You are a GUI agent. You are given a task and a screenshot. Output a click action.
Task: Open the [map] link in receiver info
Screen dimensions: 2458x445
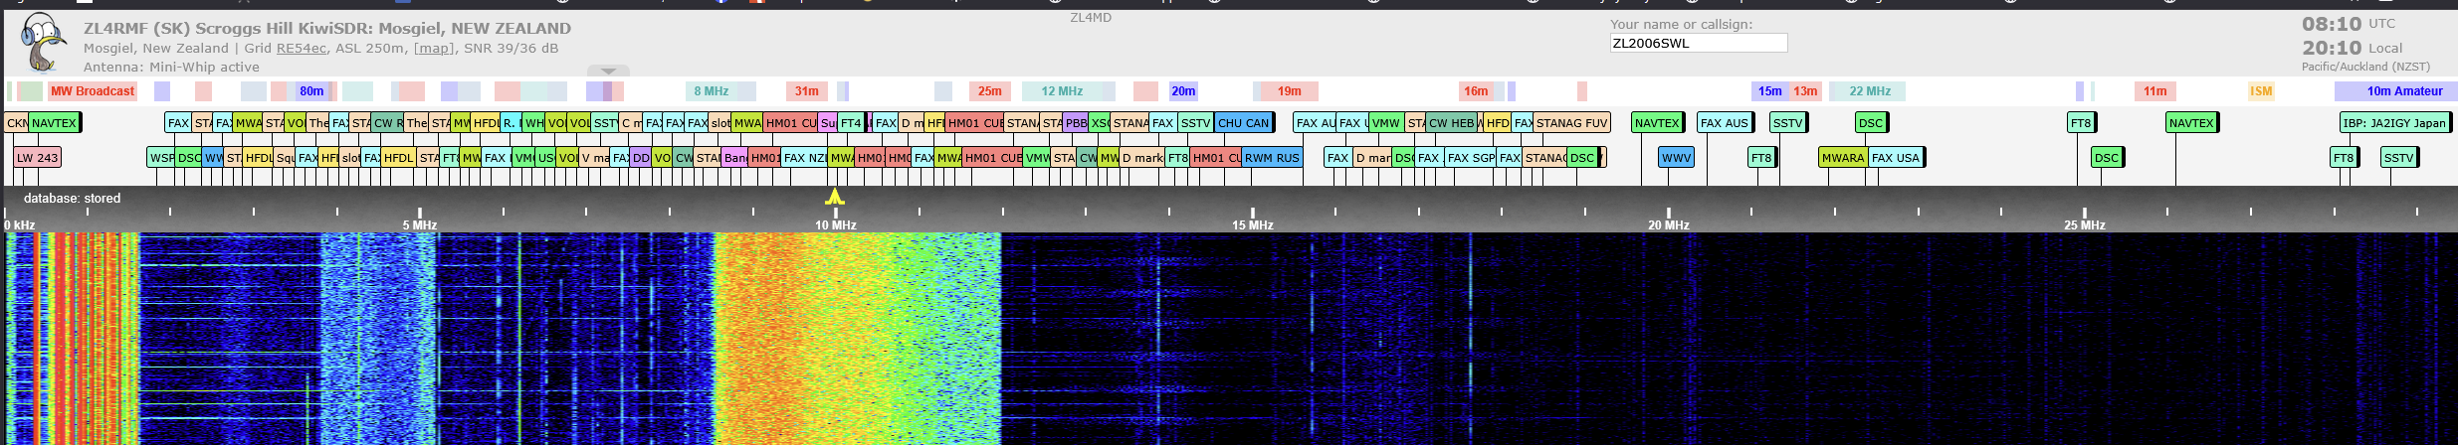tap(432, 48)
